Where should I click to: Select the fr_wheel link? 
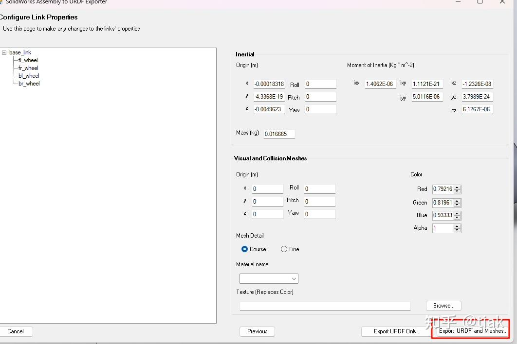point(28,68)
